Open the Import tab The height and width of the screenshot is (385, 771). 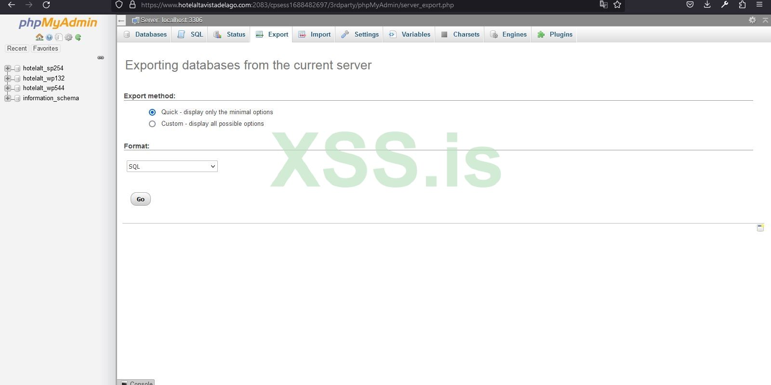(x=314, y=35)
